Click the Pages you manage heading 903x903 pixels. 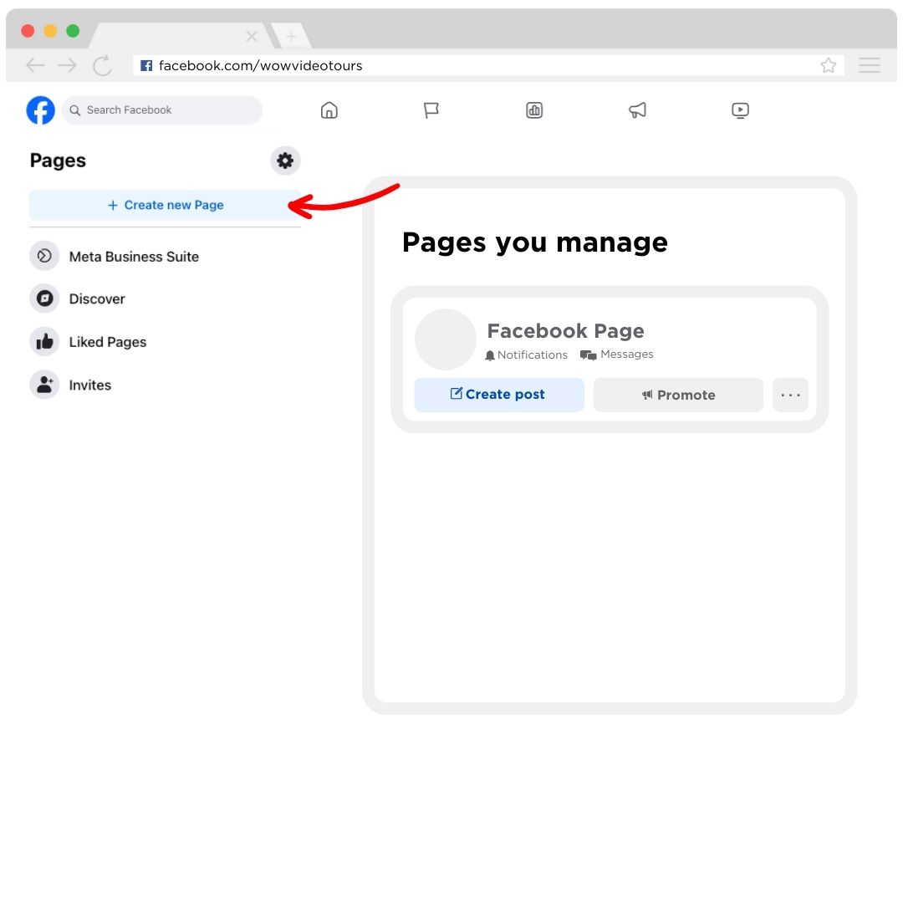click(535, 243)
